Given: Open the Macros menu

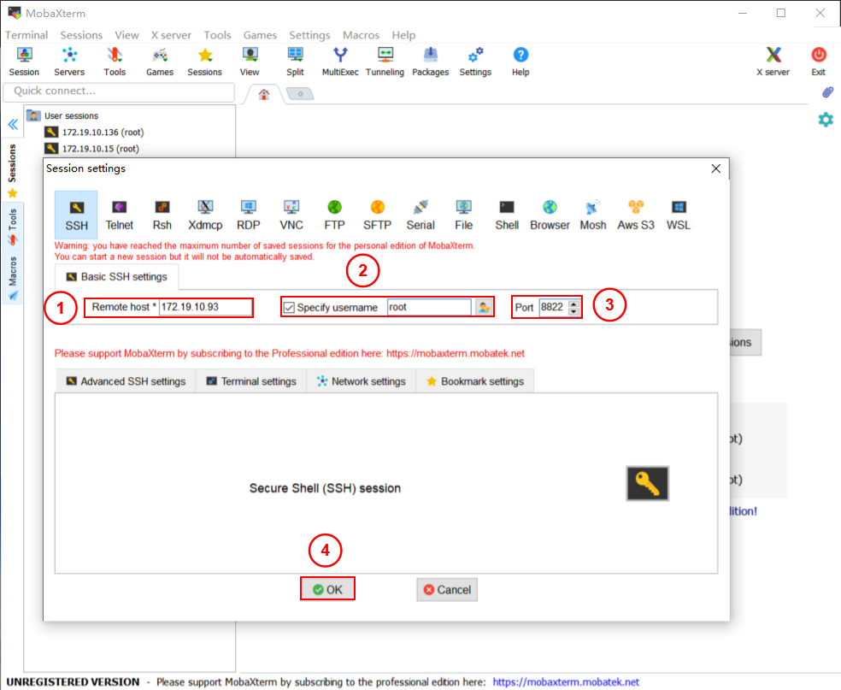Looking at the screenshot, I should (361, 35).
